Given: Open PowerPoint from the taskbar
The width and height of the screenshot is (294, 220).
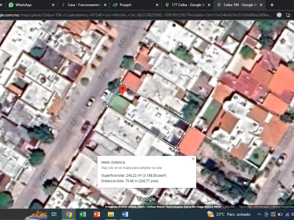Looking at the screenshot, I should [97, 214].
